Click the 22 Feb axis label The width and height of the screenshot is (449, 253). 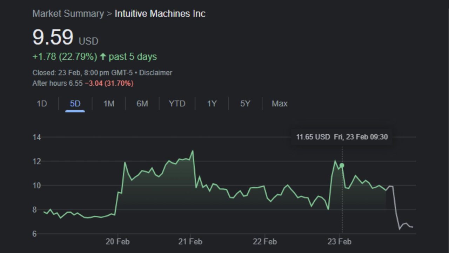tap(265, 241)
